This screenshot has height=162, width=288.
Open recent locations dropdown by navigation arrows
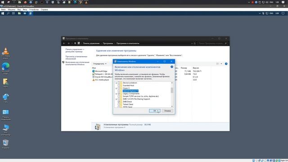[x=72, y=43]
